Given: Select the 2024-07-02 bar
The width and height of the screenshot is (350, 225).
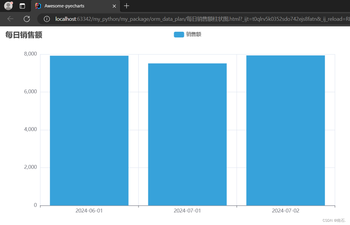Looking at the screenshot, I should tap(285, 130).
